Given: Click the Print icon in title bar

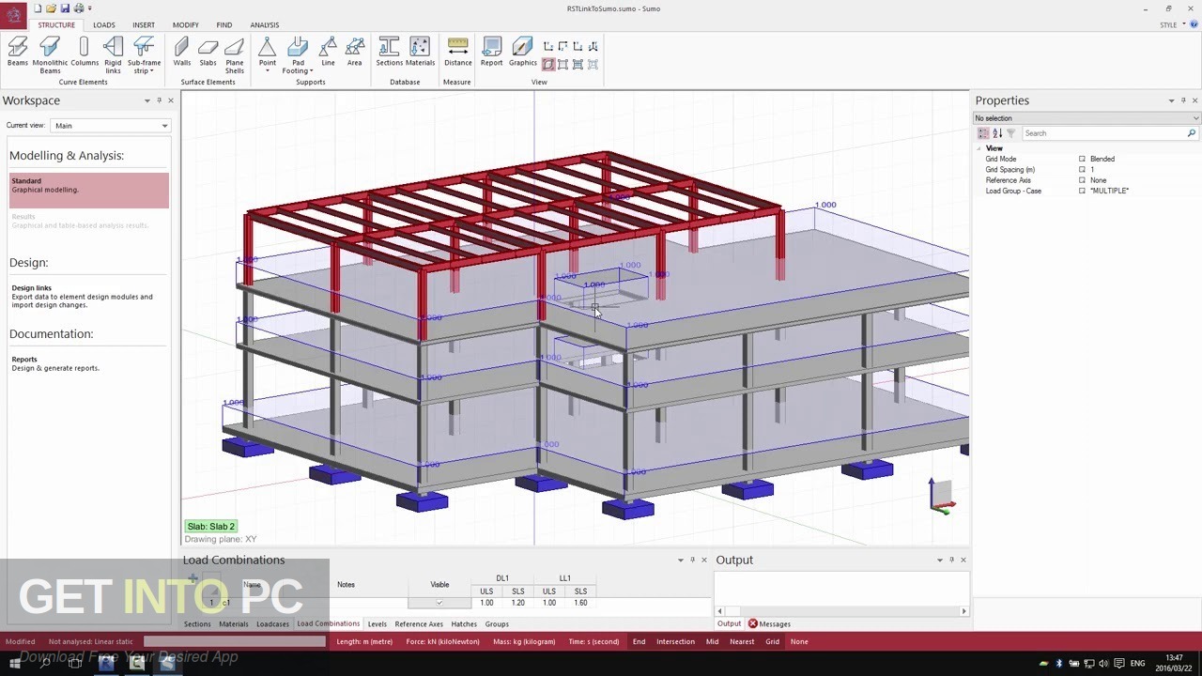Looking at the screenshot, I should tap(78, 8).
